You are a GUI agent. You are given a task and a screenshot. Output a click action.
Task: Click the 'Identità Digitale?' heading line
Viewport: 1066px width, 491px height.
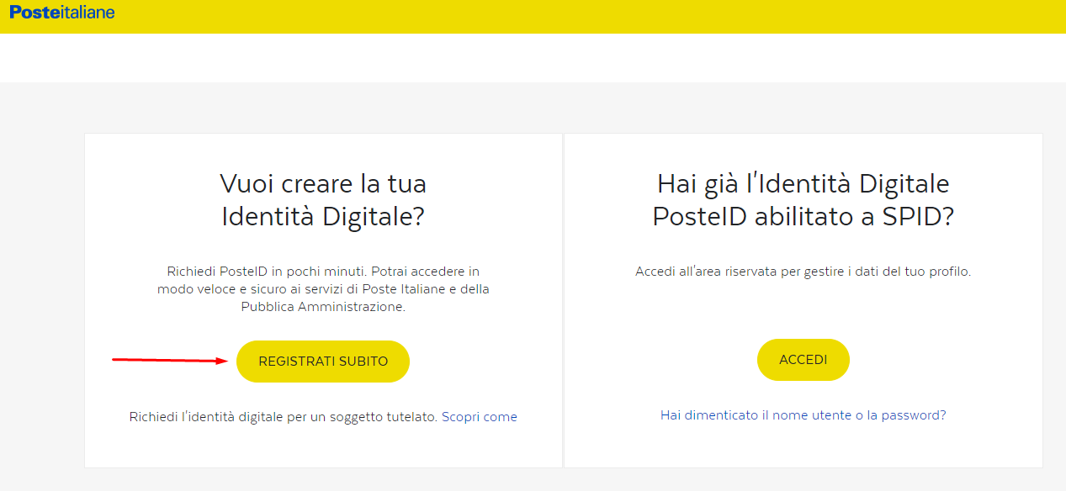click(x=323, y=216)
